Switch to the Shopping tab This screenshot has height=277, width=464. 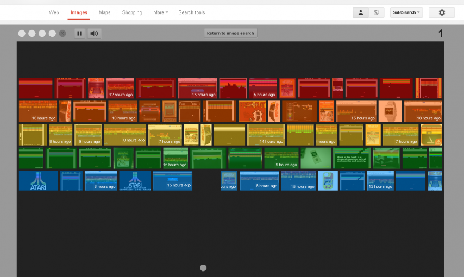click(131, 12)
